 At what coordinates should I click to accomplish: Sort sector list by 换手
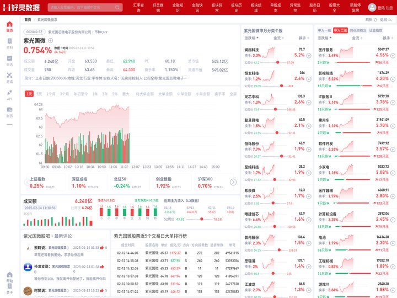388,38
